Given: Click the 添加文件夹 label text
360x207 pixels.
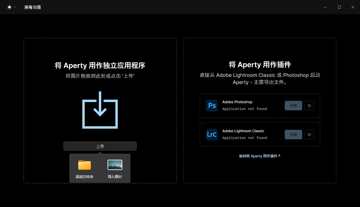Looking at the screenshot, I should (x=84, y=177).
